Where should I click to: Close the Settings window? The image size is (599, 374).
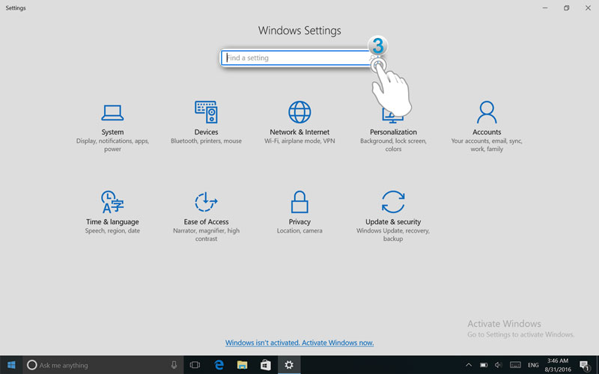click(x=588, y=7)
